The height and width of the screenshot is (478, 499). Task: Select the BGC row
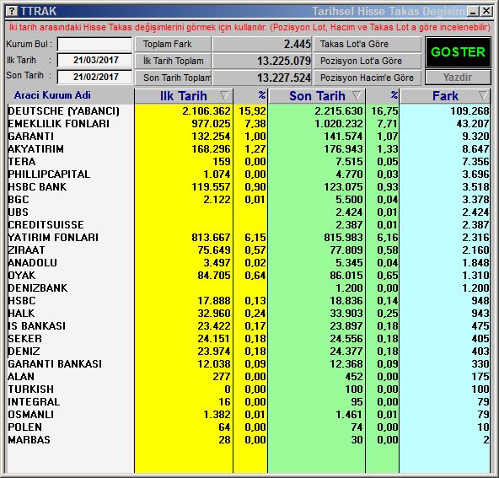[x=248, y=200]
